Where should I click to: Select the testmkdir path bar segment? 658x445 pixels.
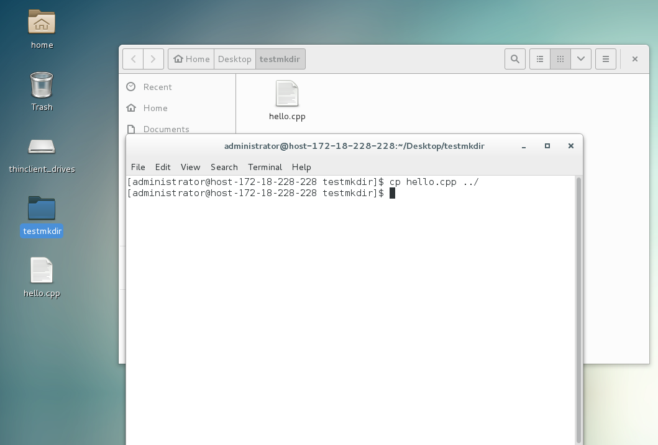pyautogui.click(x=280, y=59)
